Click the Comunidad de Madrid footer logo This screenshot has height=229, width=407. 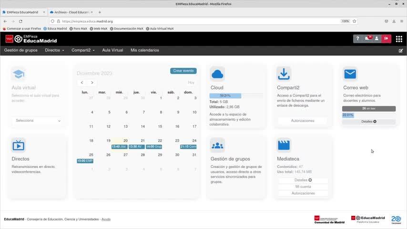[329, 219]
